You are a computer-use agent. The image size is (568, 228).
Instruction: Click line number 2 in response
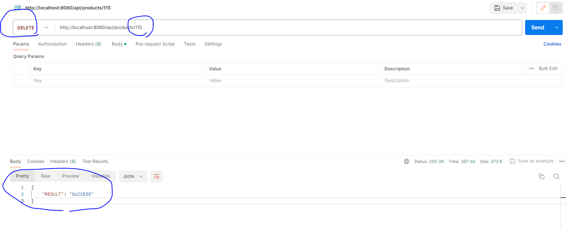[22, 194]
